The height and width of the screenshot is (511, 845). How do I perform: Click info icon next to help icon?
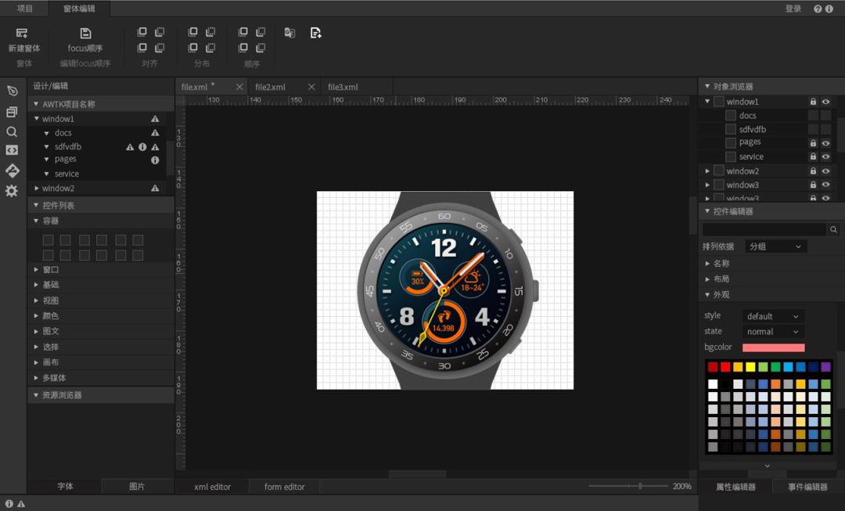pyautogui.click(x=829, y=9)
